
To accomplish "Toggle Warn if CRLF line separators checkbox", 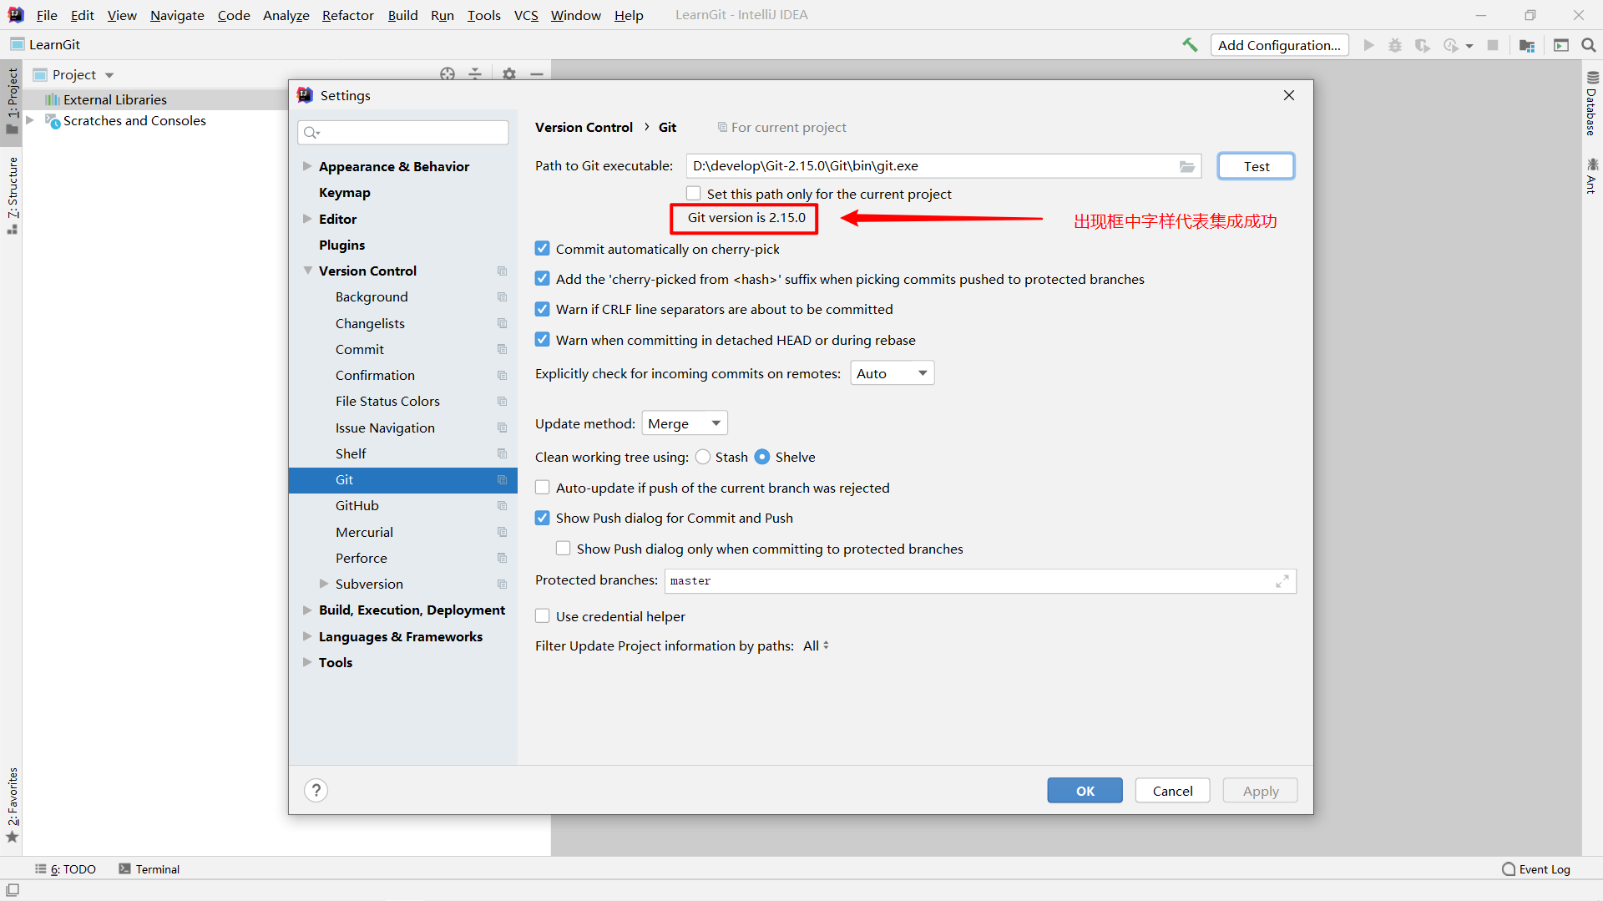I will point(543,309).
